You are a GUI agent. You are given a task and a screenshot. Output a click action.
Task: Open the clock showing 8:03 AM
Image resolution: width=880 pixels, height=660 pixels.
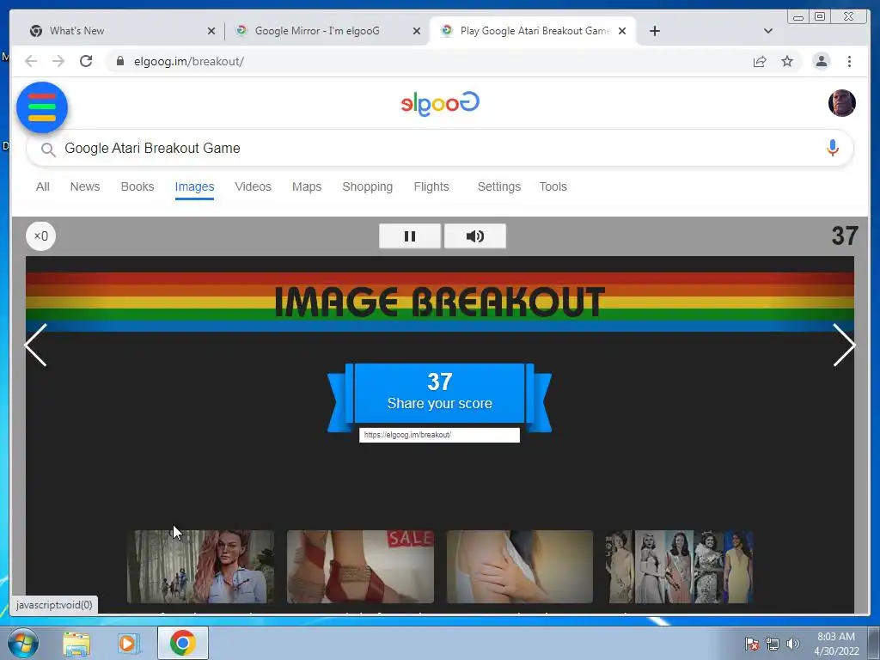pos(836,644)
